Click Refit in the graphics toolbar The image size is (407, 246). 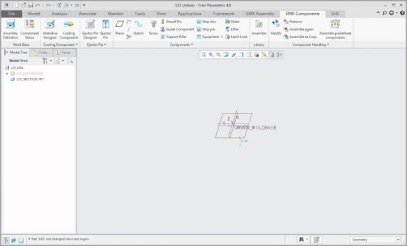click(x=203, y=55)
